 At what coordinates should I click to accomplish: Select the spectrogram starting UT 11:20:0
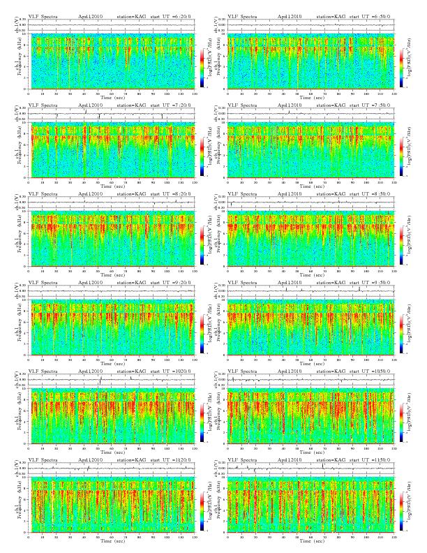point(112,505)
